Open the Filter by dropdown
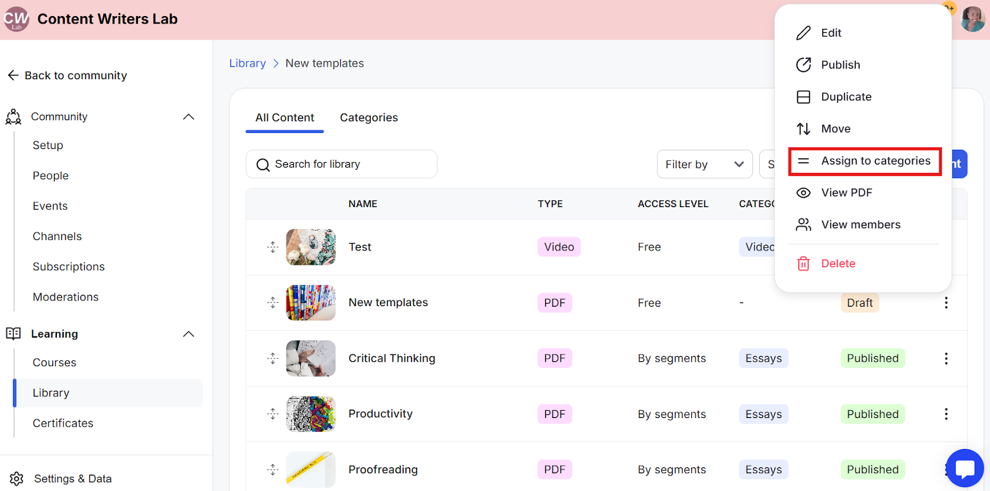Image resolution: width=990 pixels, height=491 pixels. (704, 164)
